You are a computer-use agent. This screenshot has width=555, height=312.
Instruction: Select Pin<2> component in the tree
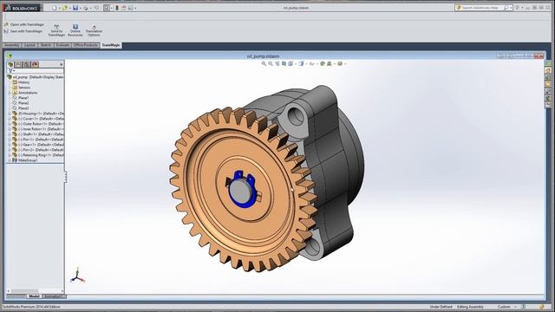[x=38, y=150]
